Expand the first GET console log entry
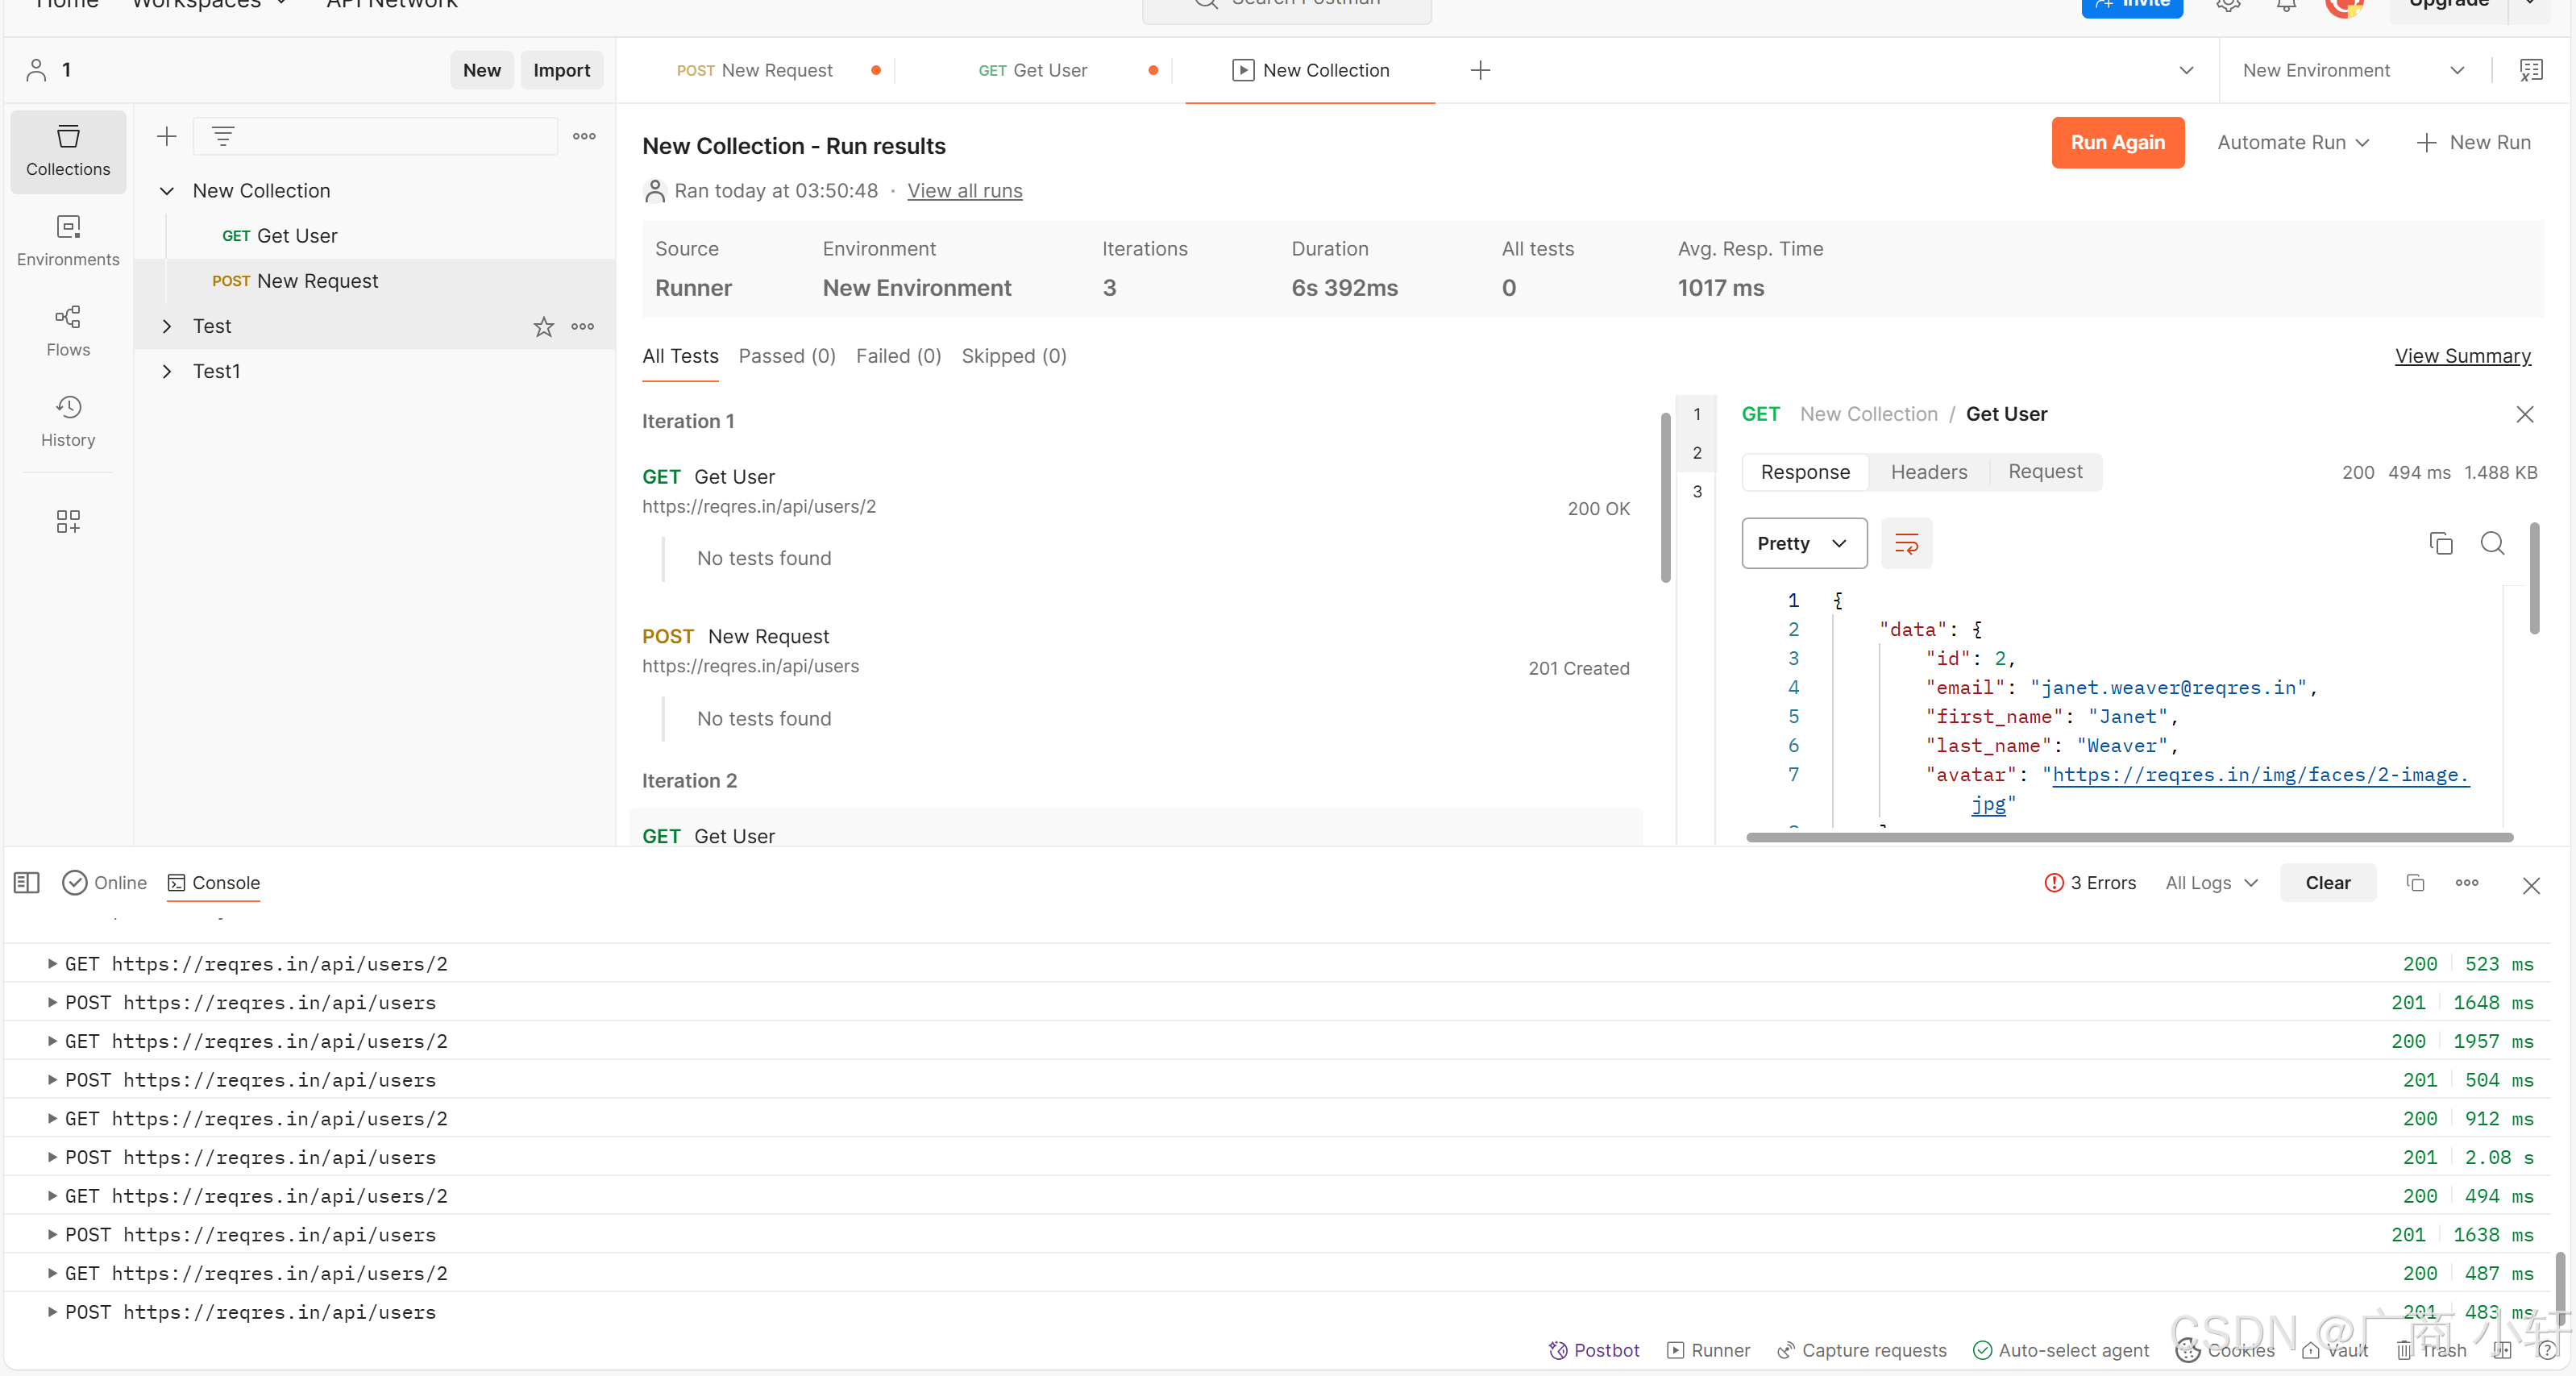The image size is (2576, 1376). (52, 964)
